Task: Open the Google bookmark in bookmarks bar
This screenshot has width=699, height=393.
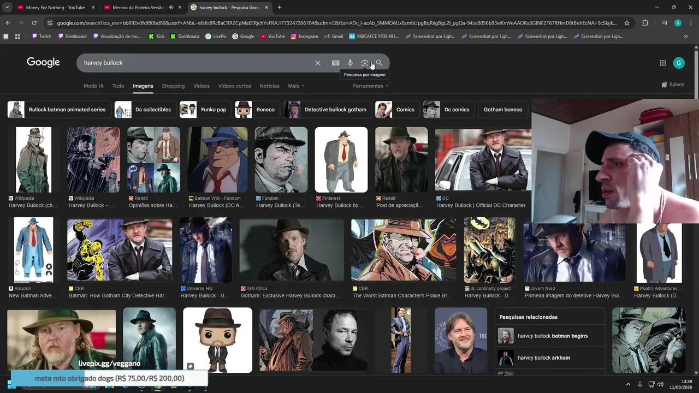Action: coord(243,37)
